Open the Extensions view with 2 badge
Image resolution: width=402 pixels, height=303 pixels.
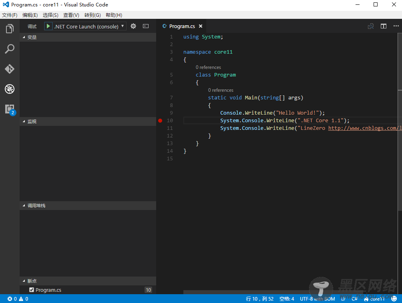point(10,109)
